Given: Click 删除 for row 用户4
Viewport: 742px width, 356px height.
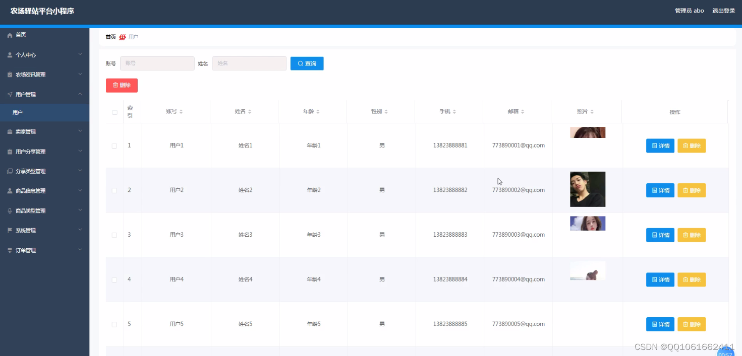Looking at the screenshot, I should point(691,279).
